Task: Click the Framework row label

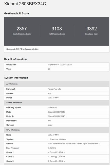Action: point(11,89)
